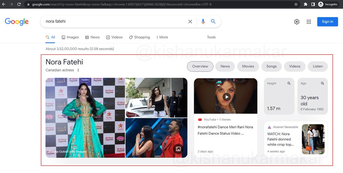This screenshot has width=343, height=173.
Task: Click the search icon on Height card
Action: (x=289, y=83)
